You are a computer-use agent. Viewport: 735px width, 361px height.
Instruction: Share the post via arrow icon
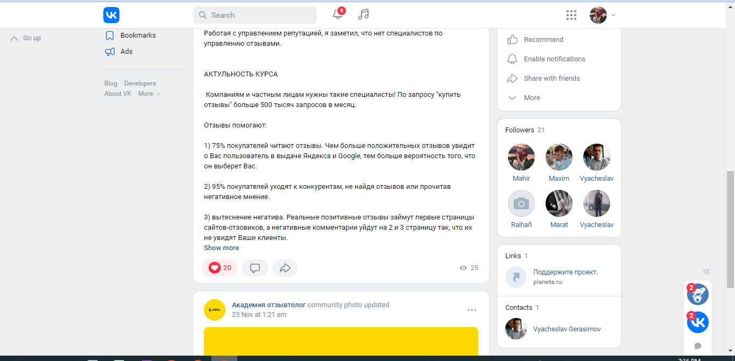[x=285, y=268]
